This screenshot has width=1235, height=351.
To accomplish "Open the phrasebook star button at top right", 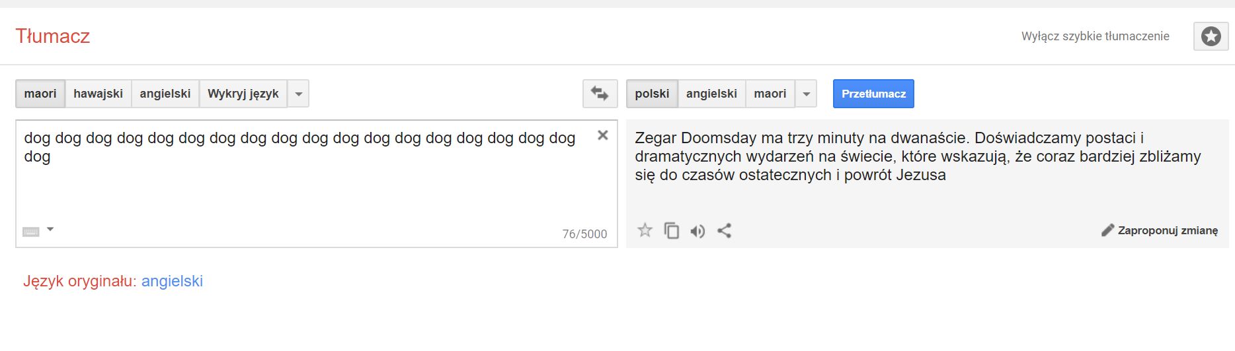I will pos(1211,36).
